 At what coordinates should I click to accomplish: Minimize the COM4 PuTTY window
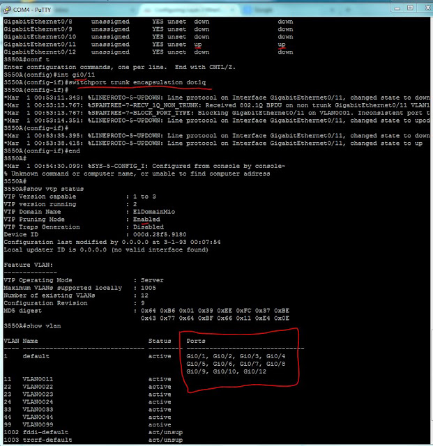click(397, 8)
